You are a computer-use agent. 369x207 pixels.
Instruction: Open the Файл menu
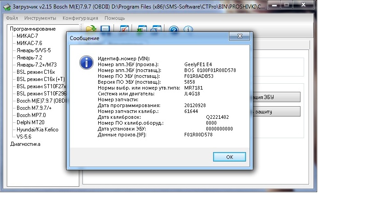tap(12, 18)
